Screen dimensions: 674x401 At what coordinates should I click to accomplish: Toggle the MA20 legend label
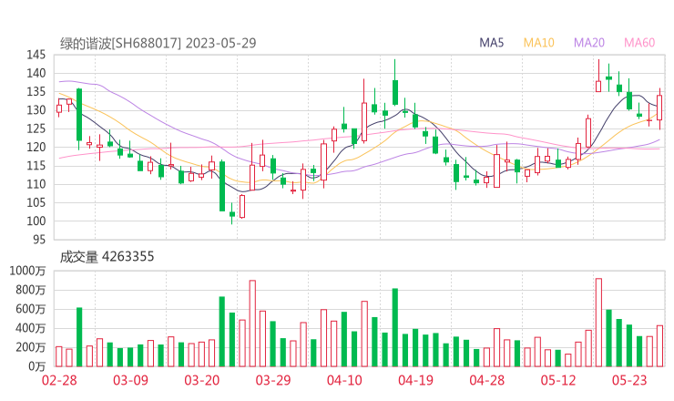tap(589, 43)
